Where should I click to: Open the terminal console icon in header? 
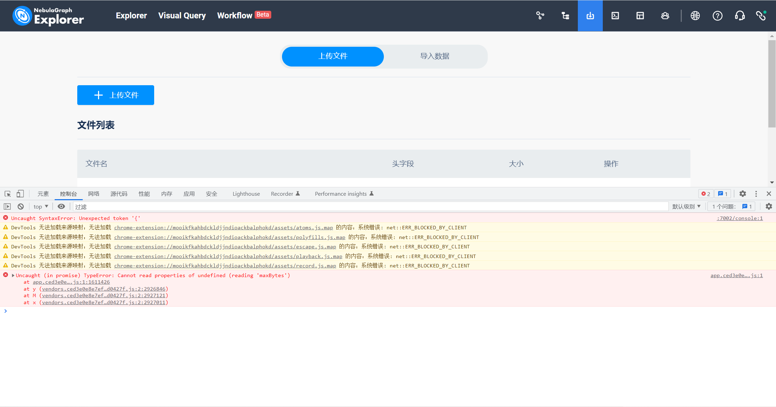click(x=615, y=16)
